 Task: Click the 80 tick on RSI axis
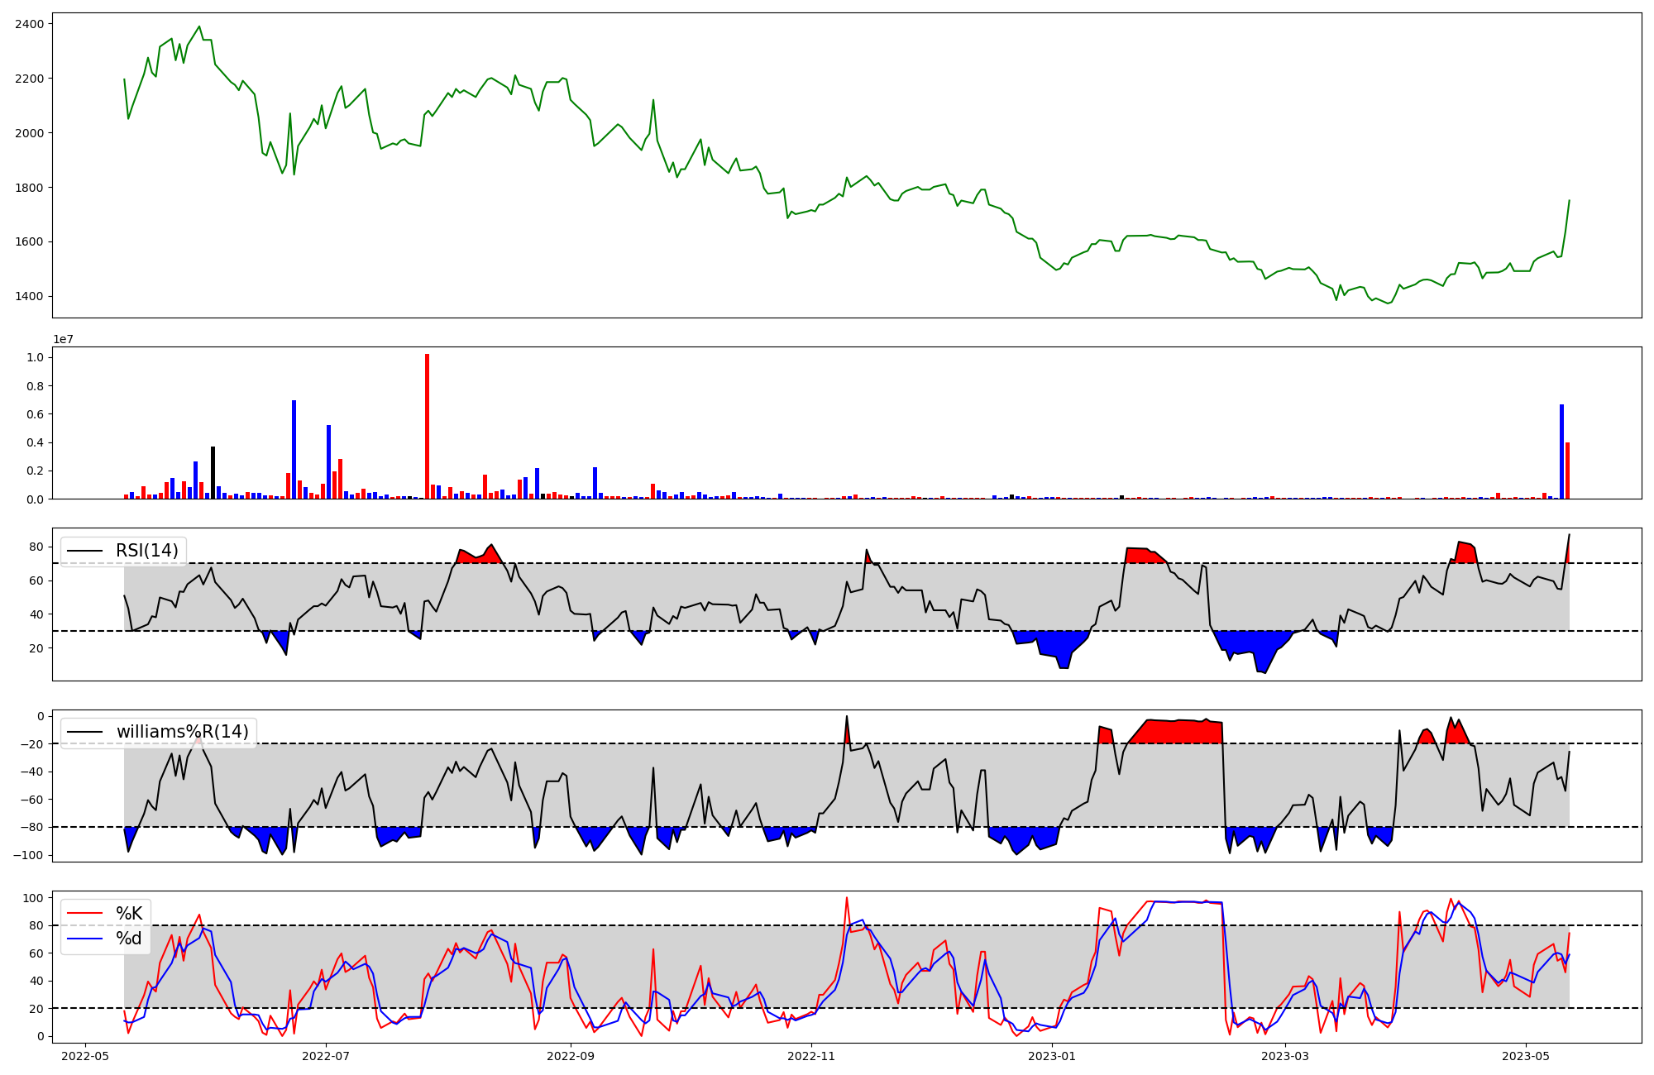pos(36,547)
